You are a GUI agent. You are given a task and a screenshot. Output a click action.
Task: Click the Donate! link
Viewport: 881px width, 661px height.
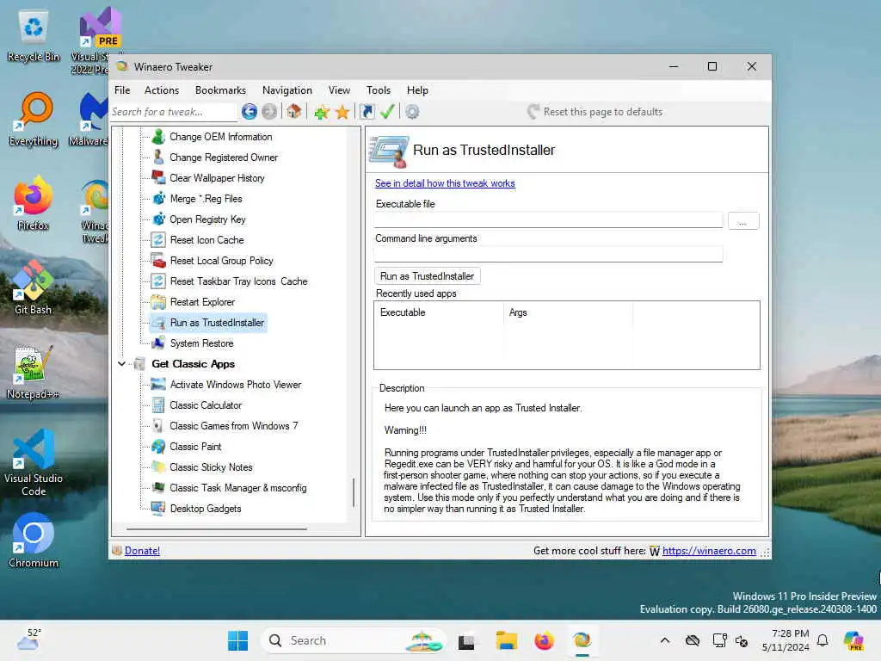tap(142, 551)
